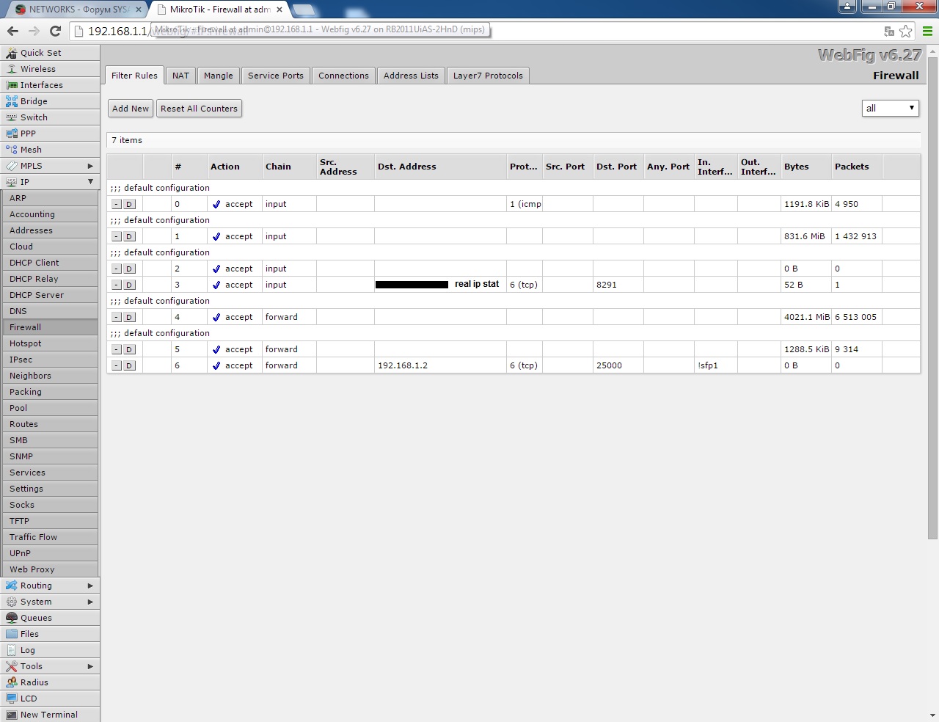
Task: Remove rule 3 with its minus button
Action: pos(117,285)
